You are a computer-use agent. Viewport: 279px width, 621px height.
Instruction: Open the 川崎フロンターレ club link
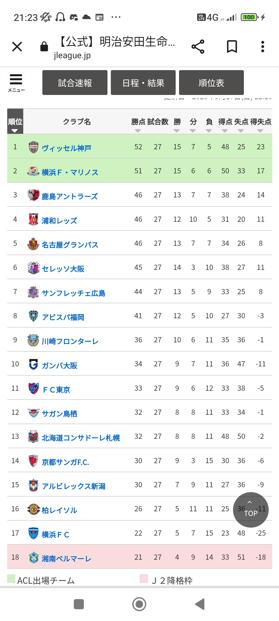pos(70,341)
